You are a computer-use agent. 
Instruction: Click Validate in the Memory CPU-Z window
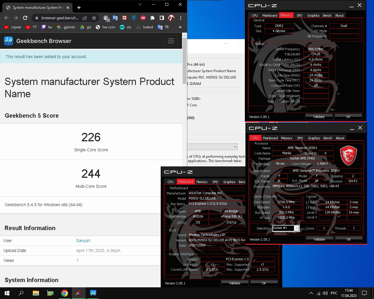319,117
